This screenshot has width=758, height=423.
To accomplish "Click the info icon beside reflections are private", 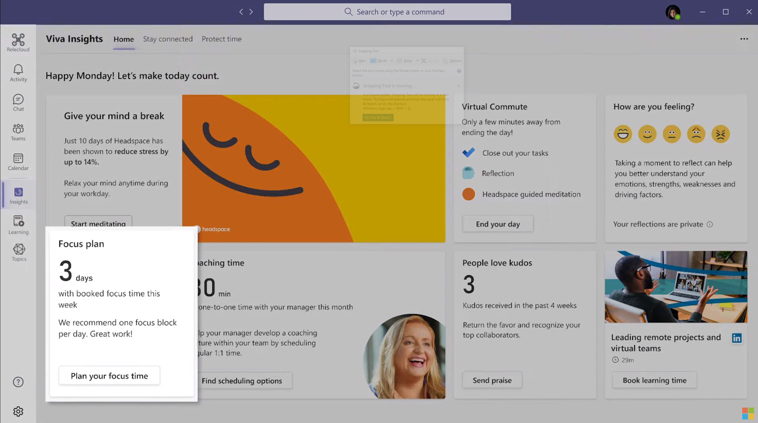I will click(x=710, y=224).
